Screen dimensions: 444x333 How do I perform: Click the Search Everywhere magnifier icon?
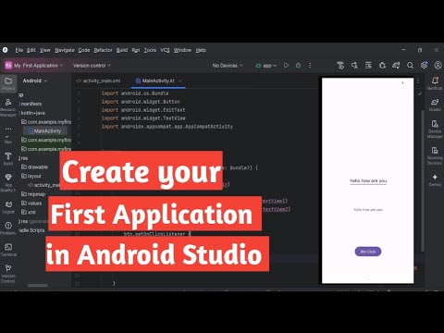click(410, 66)
